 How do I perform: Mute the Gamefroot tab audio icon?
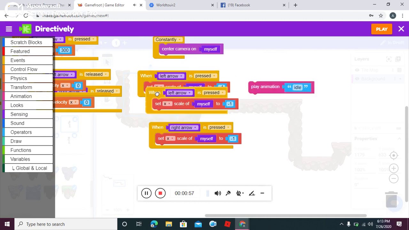tap(135, 5)
